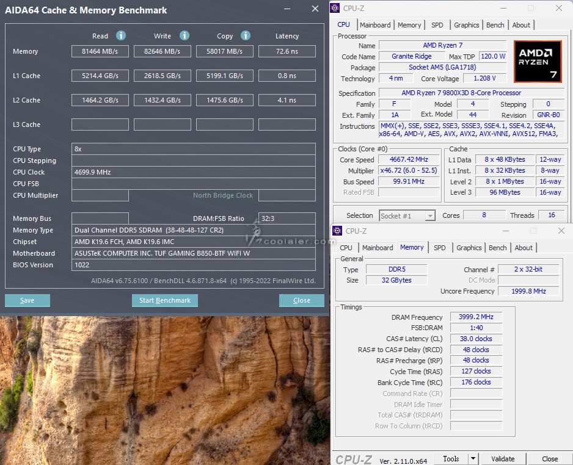
Task: Click L1 Cache Read value 5214.4 GB/s
Action: (x=100, y=76)
